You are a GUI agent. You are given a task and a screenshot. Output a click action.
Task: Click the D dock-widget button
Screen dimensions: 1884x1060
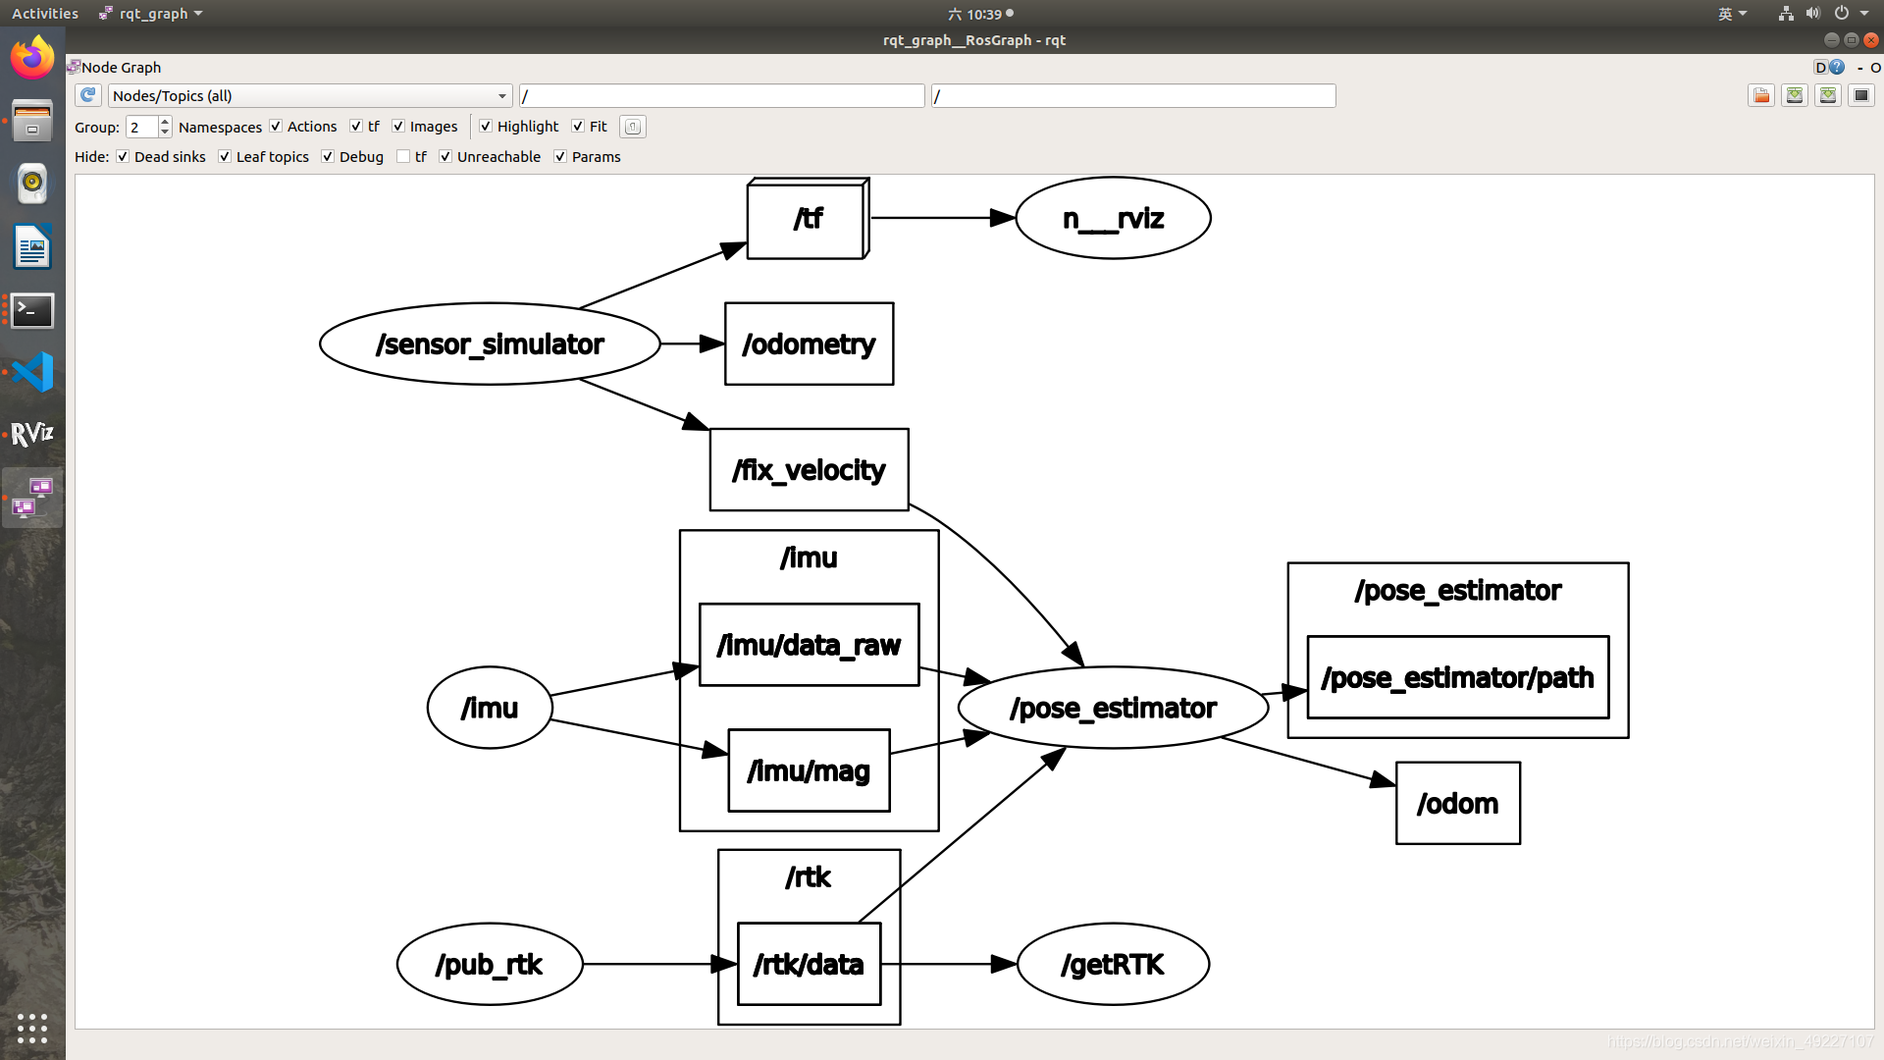click(1820, 68)
